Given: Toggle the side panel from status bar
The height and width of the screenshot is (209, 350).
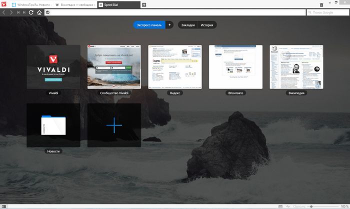Looking at the screenshot, I should click(x=3, y=206).
